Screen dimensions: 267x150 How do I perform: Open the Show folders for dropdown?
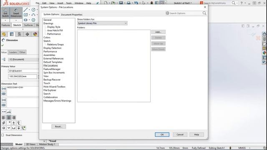[102, 23]
